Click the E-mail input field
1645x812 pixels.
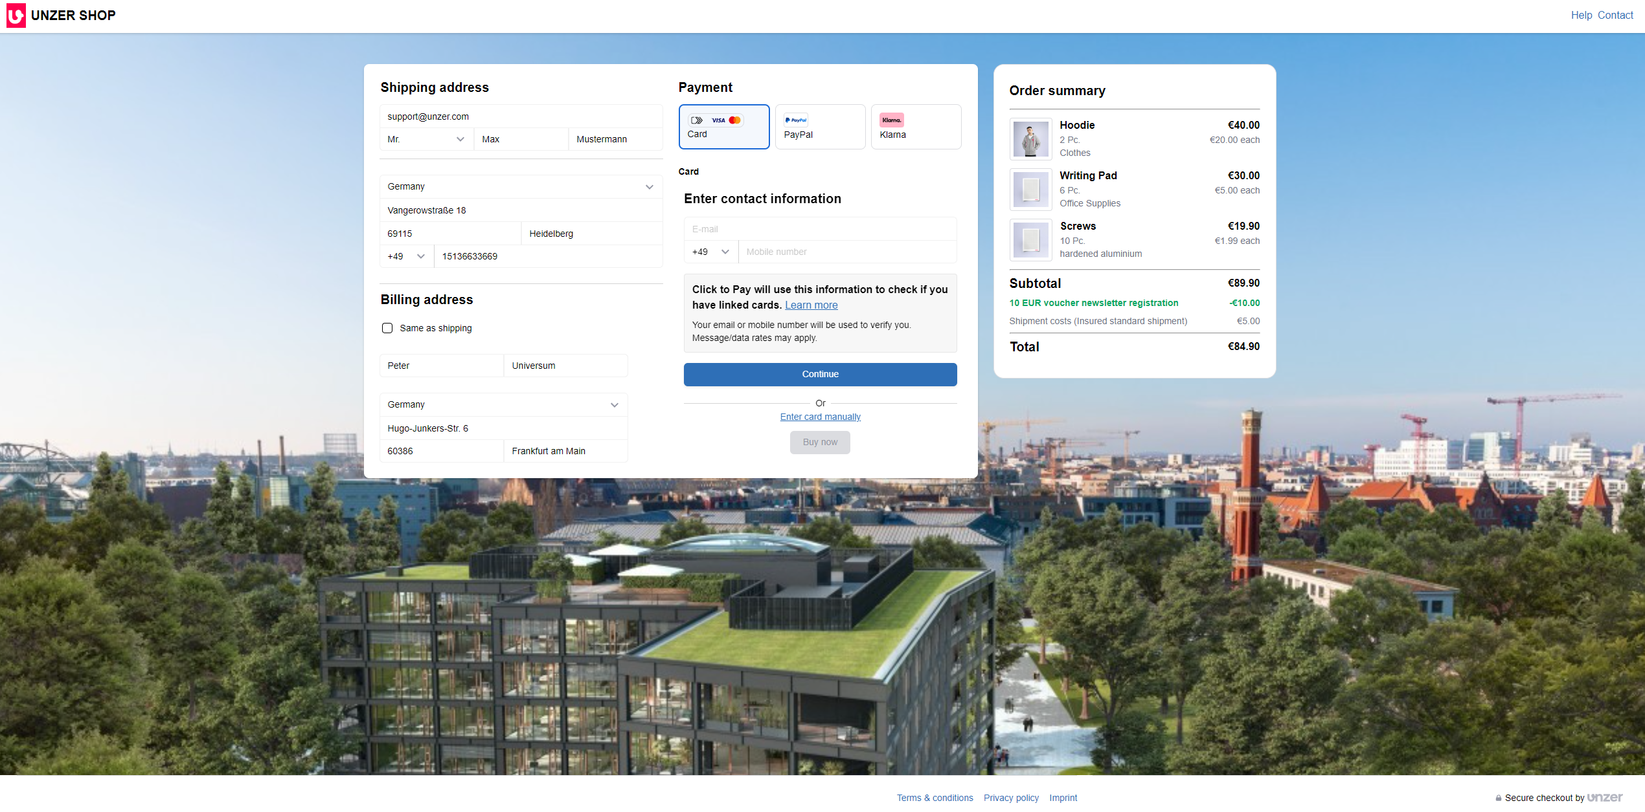819,228
